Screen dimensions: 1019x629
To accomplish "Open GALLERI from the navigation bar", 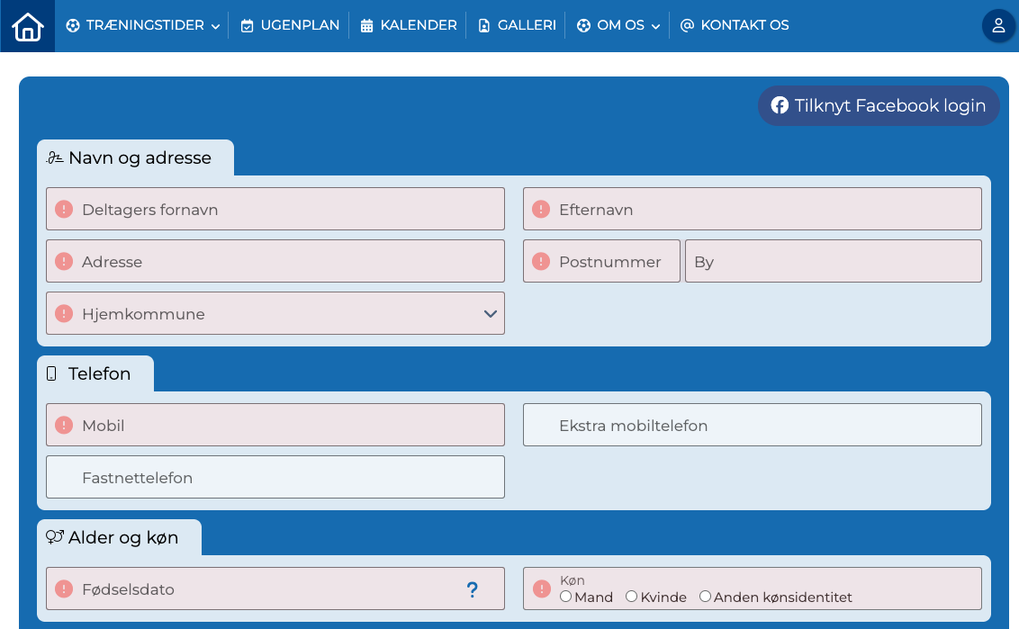I will [516, 24].
